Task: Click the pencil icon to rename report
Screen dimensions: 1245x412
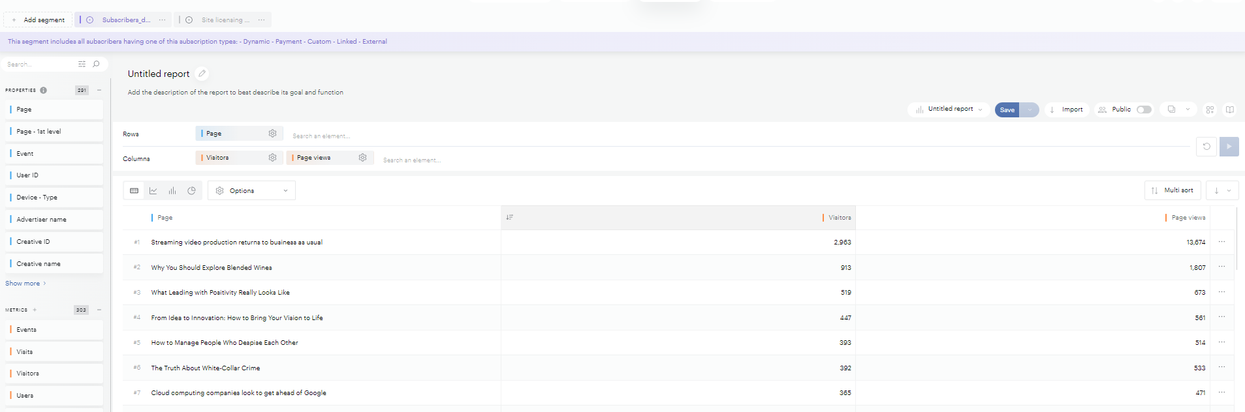Action: pyautogui.click(x=202, y=74)
